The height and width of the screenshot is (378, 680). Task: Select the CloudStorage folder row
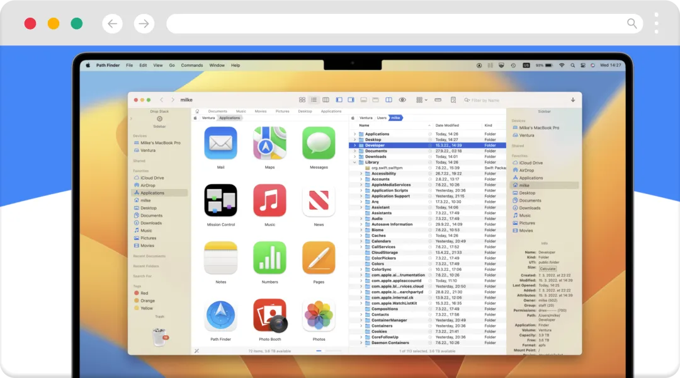427,253
